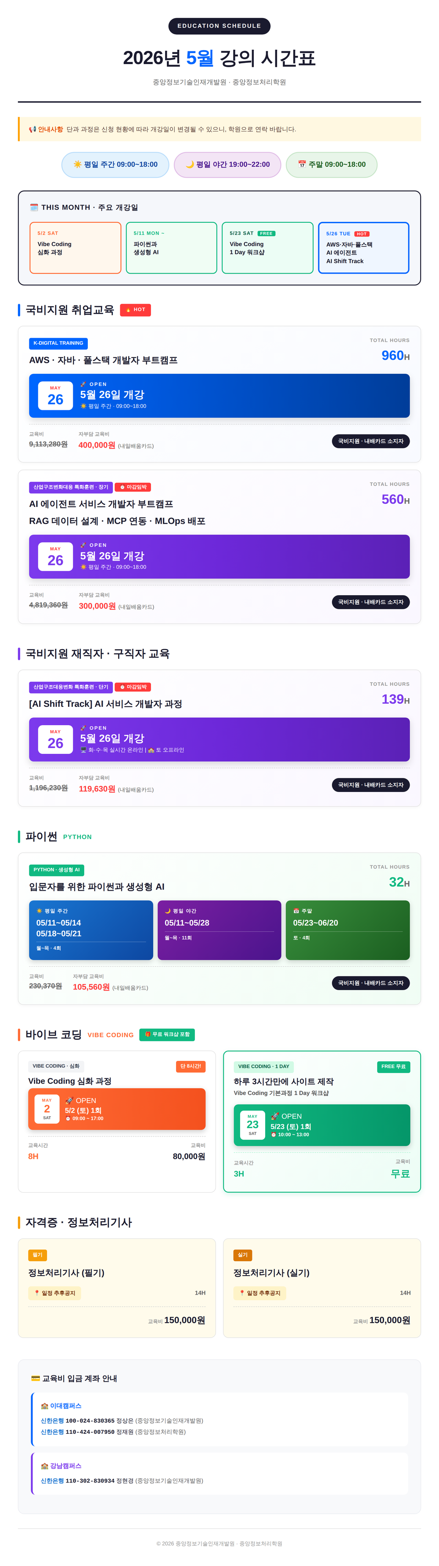Select the 주말 09:00~18:00 filter pill
439x1566 pixels.
coord(331,165)
